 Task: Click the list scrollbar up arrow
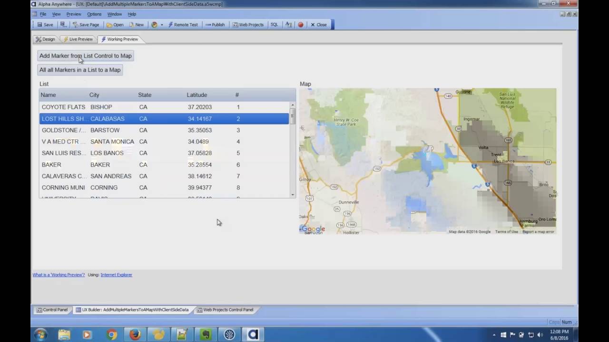point(293,105)
